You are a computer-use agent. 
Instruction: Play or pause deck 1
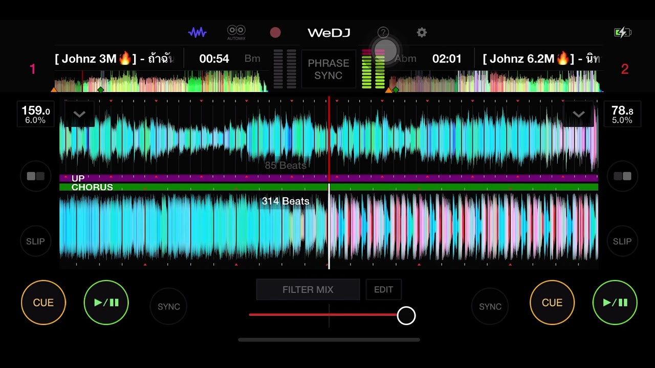[x=106, y=303]
